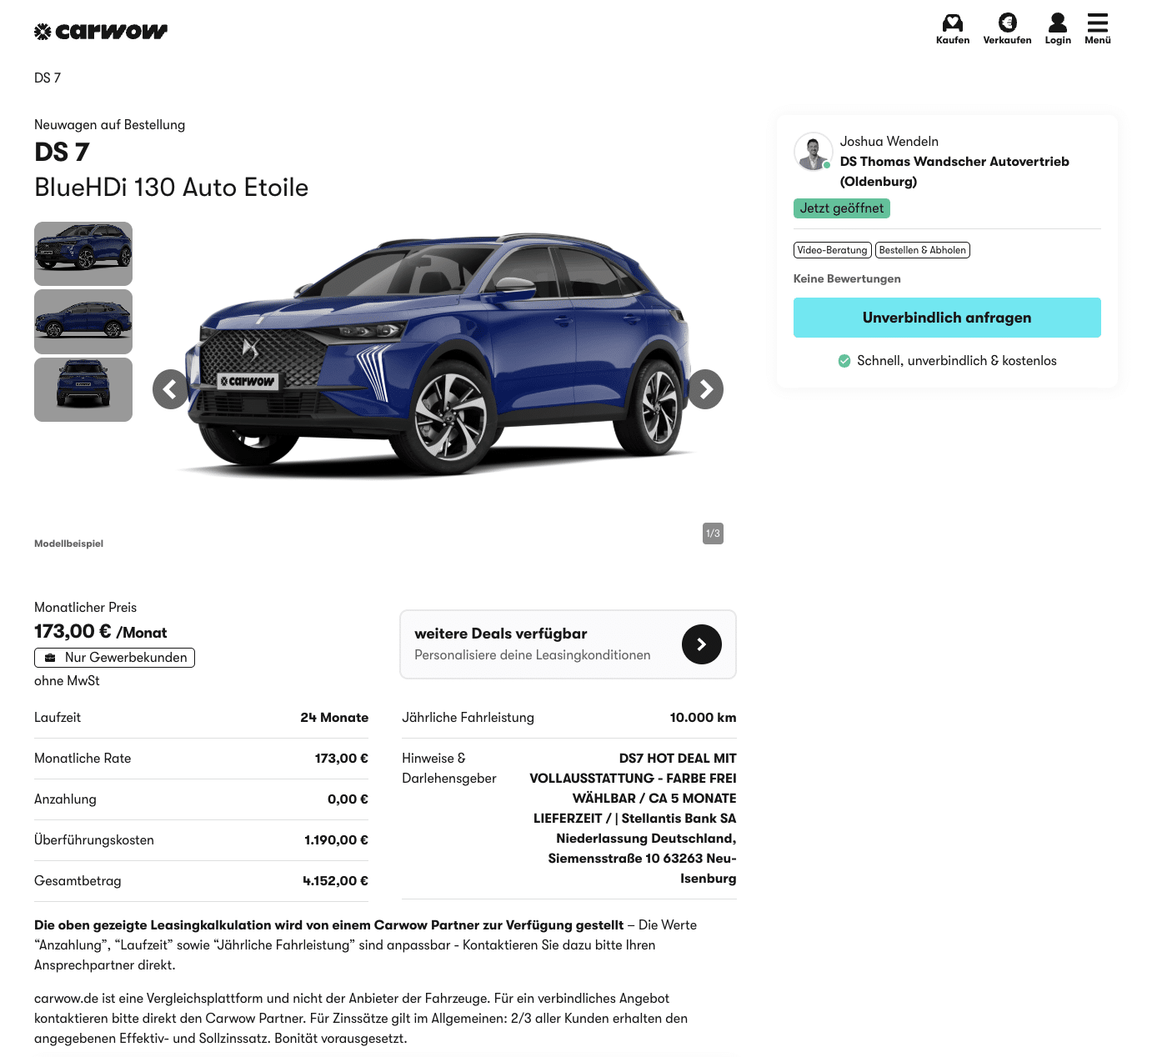The width and height of the screenshot is (1152, 1057).
Task: Open weitere Deals arrow button
Action: click(x=702, y=644)
